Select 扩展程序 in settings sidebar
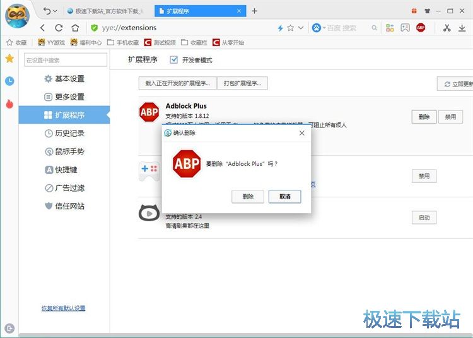Screen dimensions: 473x338 [x=64, y=115]
